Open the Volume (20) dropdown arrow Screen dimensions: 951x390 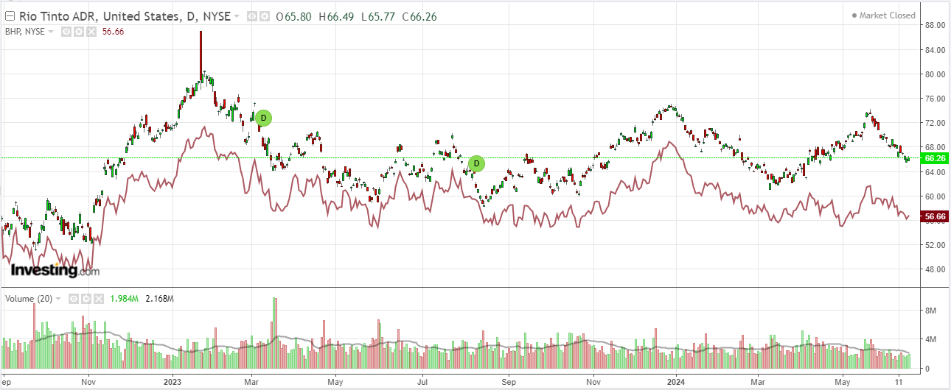(x=60, y=299)
